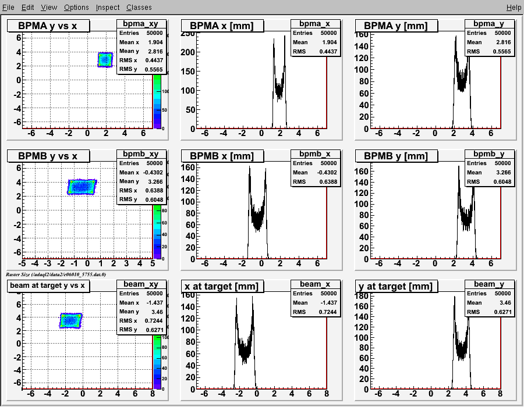Open the Options menu
The image size is (524, 407).
[x=76, y=8]
